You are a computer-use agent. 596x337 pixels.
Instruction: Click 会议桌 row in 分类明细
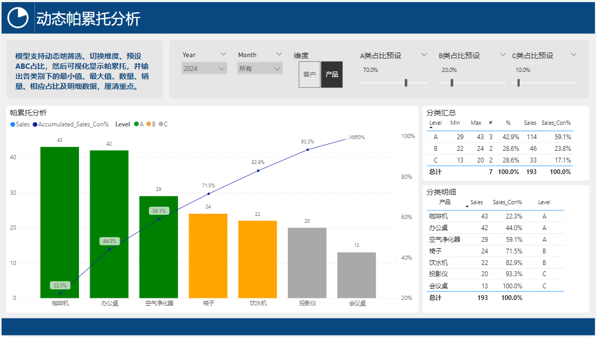click(495, 286)
